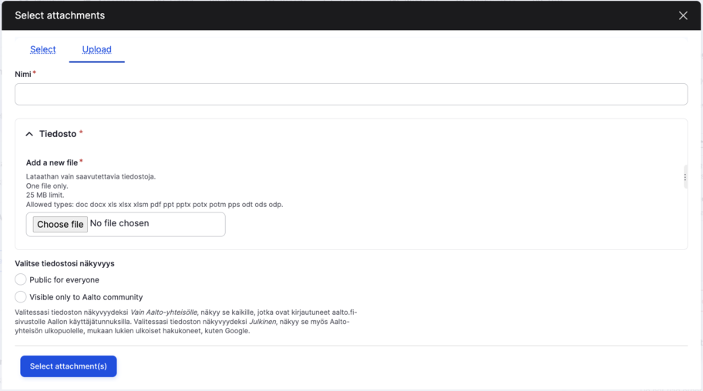This screenshot has width=703, height=391.
Task: Click the 'Valitse tiedostosi näkyvyys' heading
Action: [65, 263]
